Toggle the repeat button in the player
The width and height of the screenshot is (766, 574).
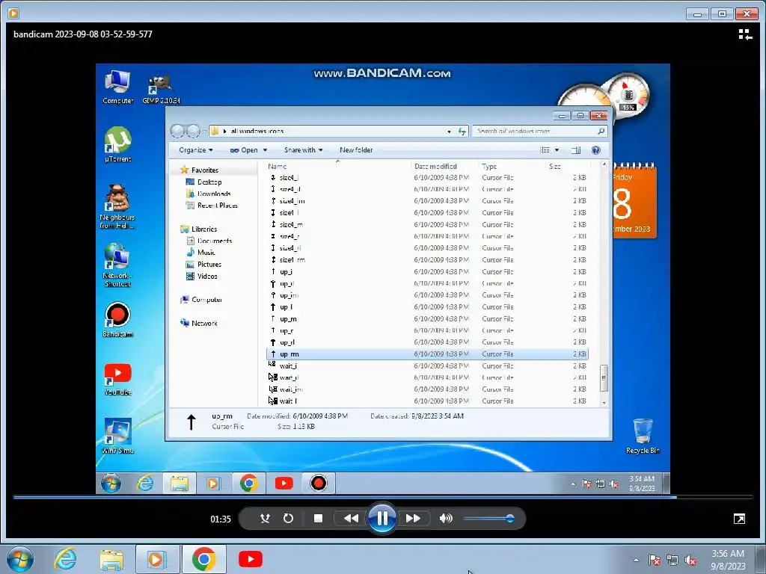pos(288,519)
